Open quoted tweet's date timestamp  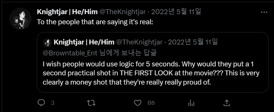pyautogui.click(x=193, y=42)
